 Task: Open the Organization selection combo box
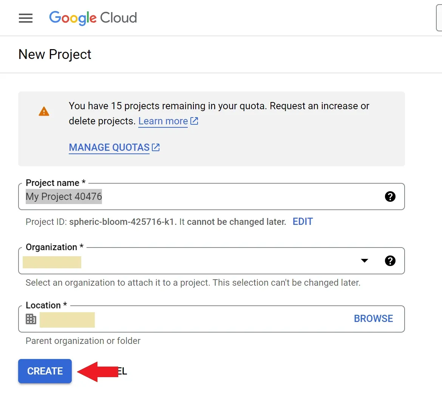click(x=189, y=261)
